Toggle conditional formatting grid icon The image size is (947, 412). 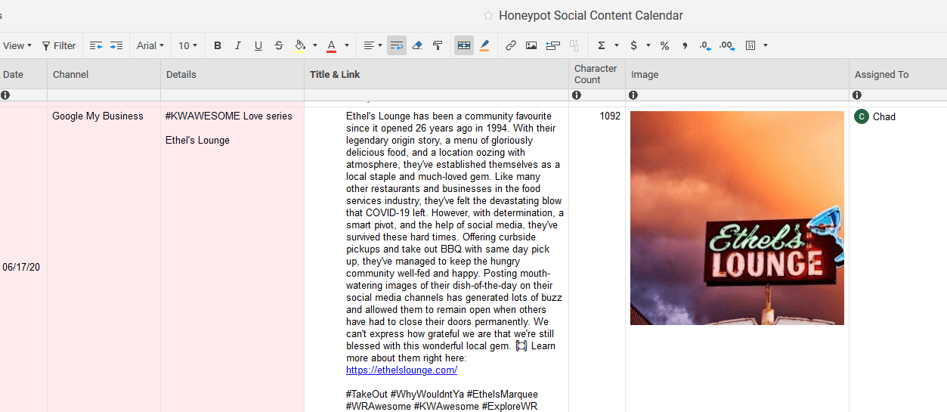click(x=464, y=45)
